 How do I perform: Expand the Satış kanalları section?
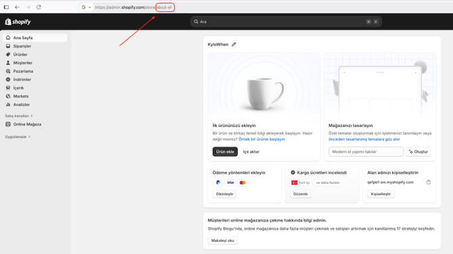[x=19, y=116]
